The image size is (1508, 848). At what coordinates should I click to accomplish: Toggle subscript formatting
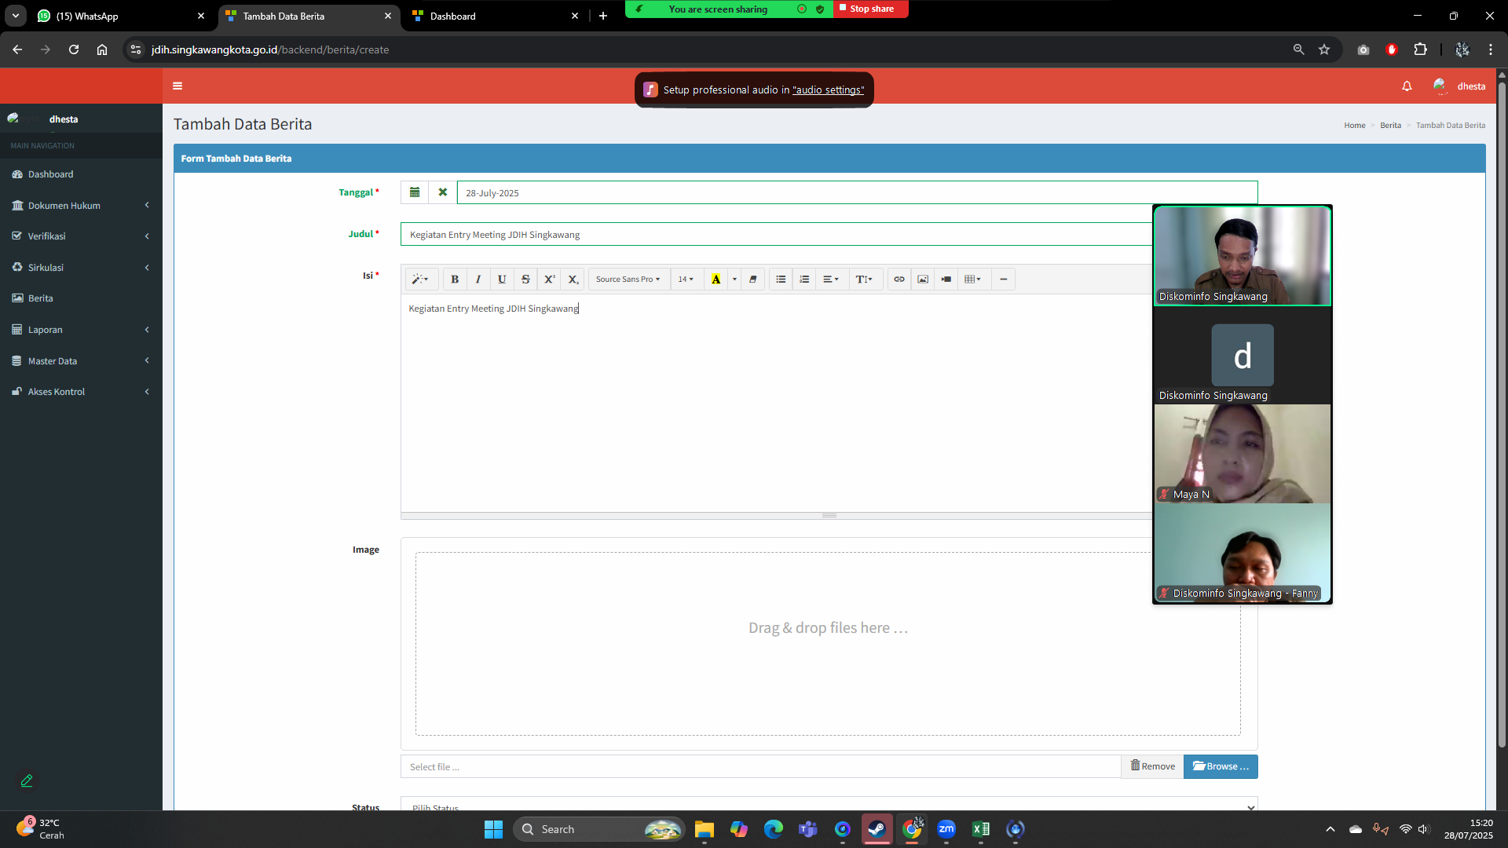(x=573, y=280)
